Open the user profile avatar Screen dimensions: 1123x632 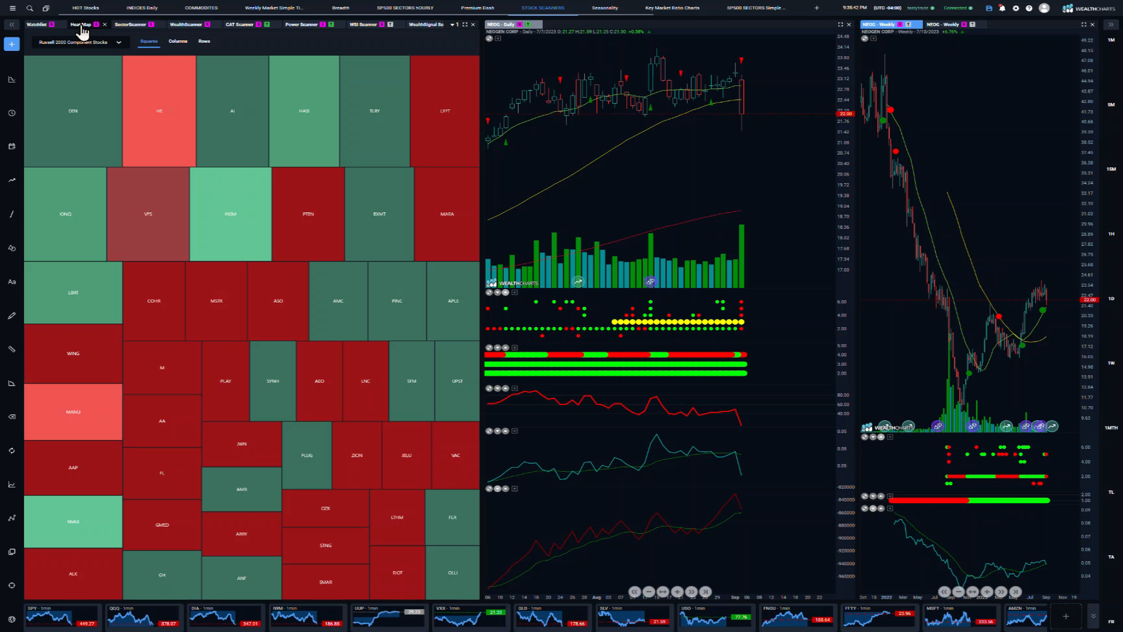point(1044,8)
